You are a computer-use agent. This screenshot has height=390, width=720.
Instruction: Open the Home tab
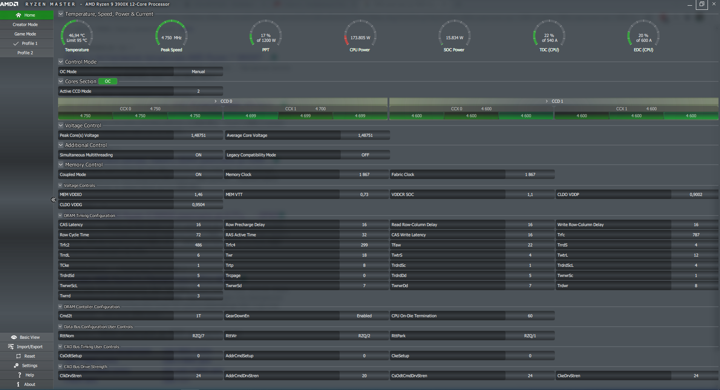pyautogui.click(x=27, y=15)
